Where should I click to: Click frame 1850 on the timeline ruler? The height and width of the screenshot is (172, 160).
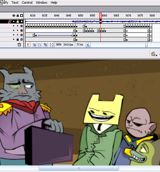(x=80, y=16)
